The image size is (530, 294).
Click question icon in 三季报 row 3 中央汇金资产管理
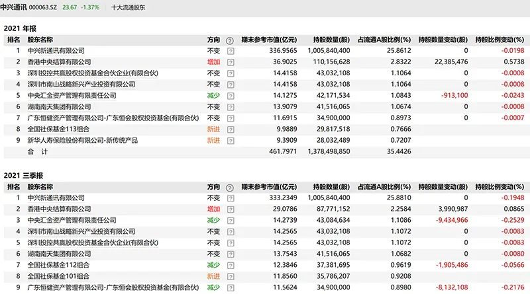tap(231, 221)
